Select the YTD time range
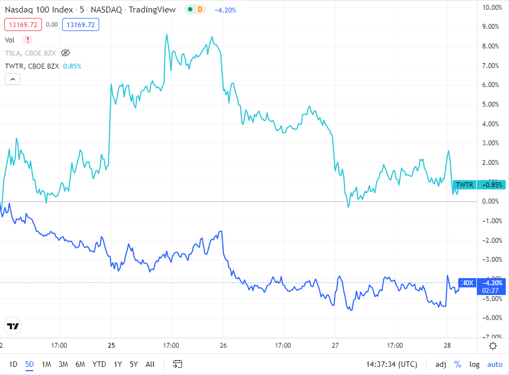509x375 pixels. click(x=99, y=364)
